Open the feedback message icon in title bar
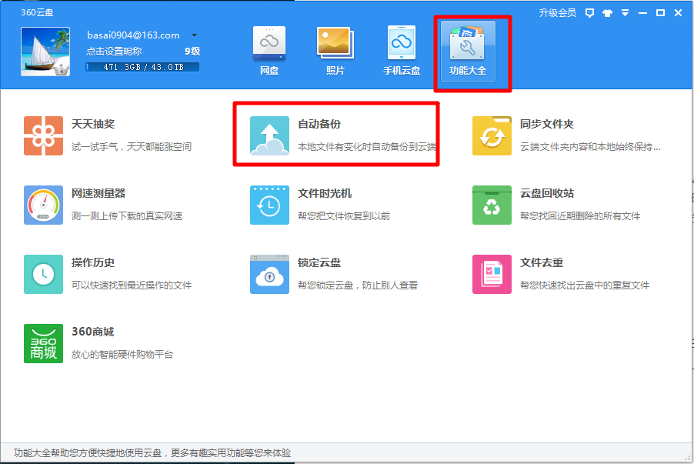 coord(589,13)
